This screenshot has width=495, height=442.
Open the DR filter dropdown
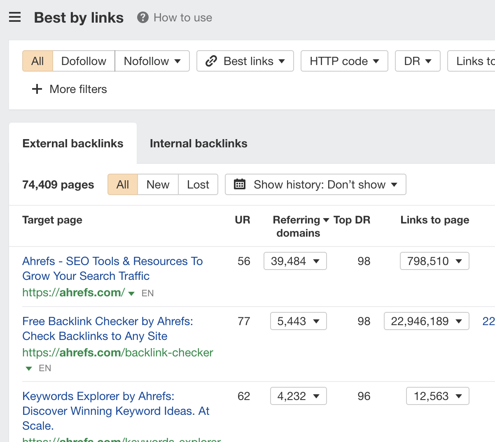417,61
